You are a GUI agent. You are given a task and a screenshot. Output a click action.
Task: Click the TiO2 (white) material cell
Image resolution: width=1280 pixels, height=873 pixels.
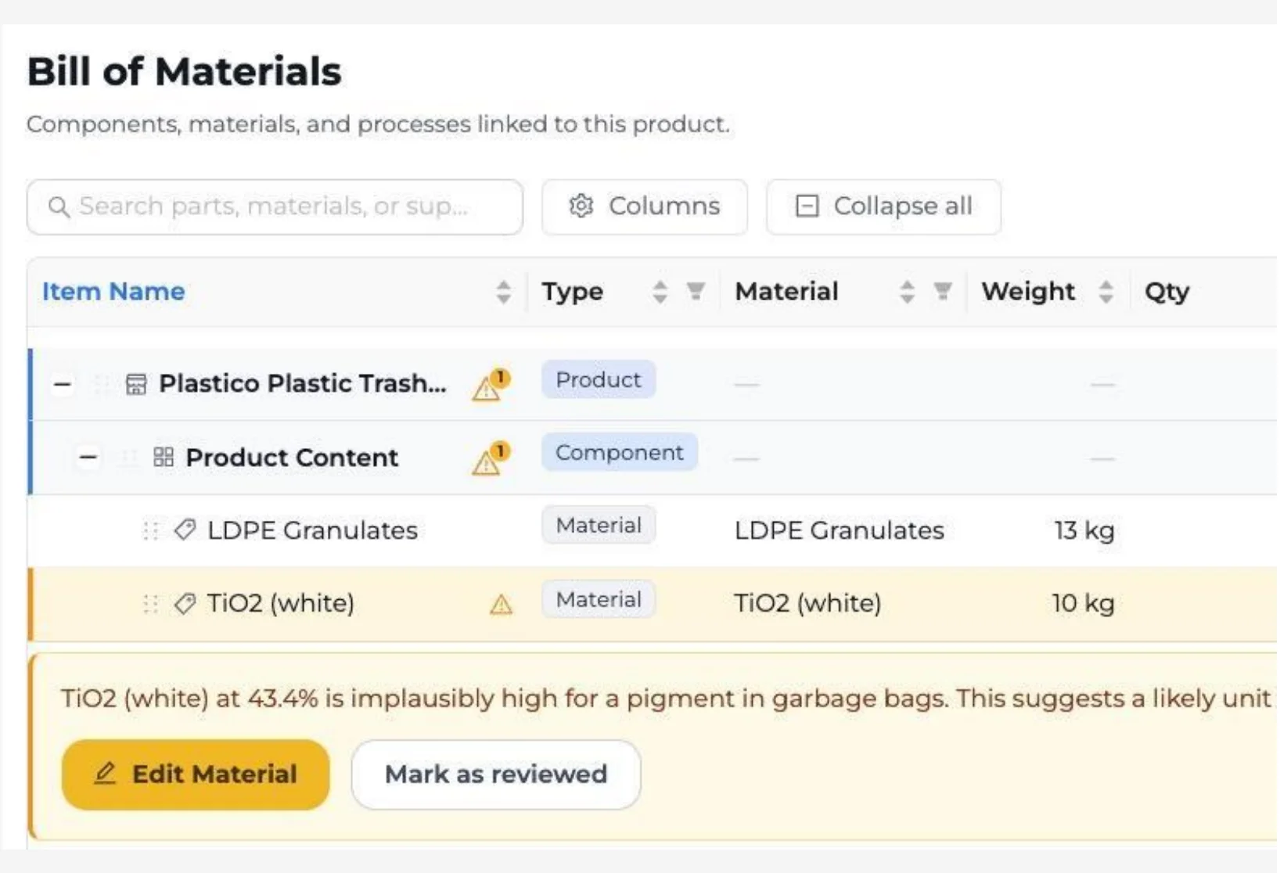(808, 603)
